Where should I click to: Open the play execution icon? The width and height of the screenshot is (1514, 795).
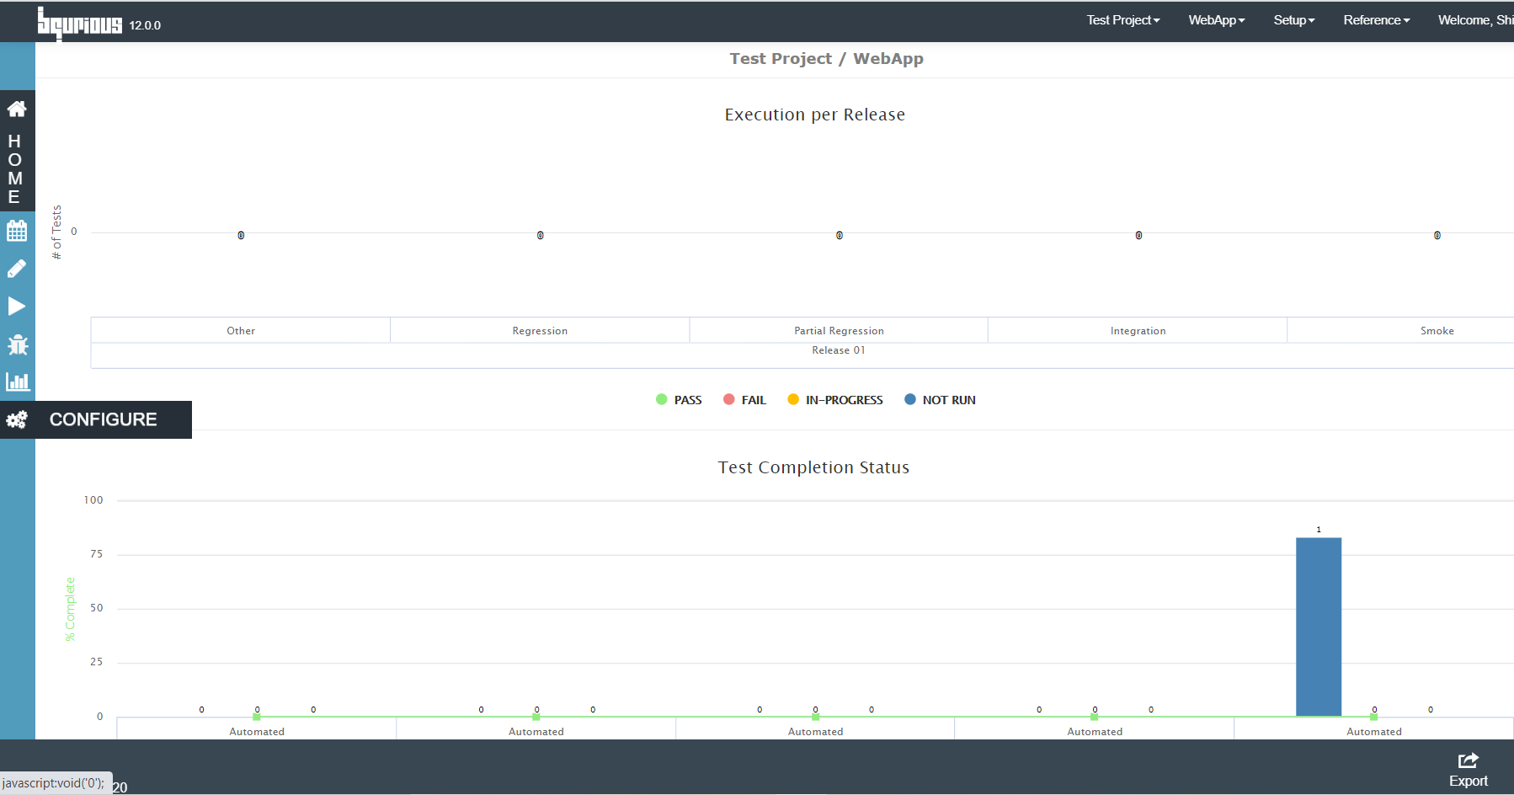17,307
